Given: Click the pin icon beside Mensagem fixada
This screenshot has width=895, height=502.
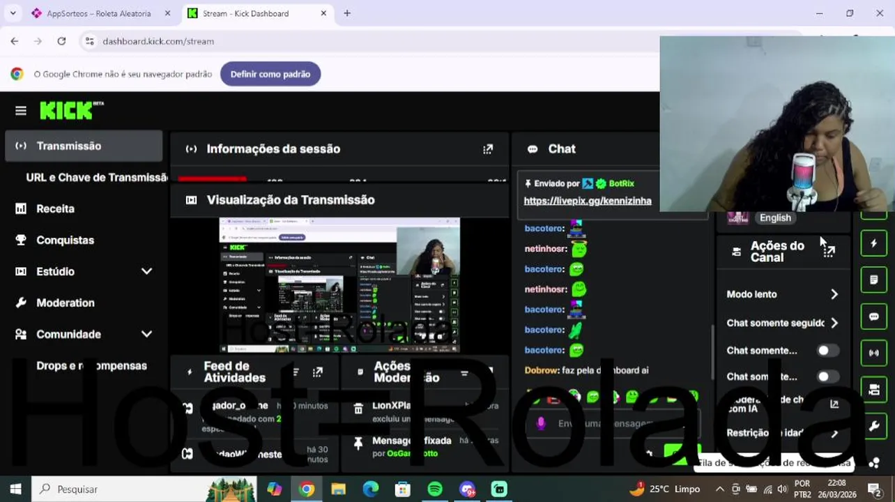Looking at the screenshot, I should tap(358, 443).
